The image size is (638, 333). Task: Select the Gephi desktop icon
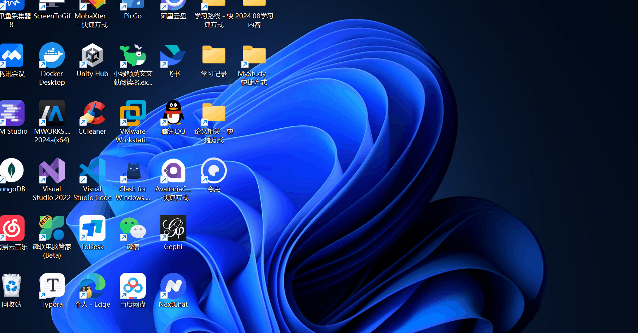tap(173, 228)
